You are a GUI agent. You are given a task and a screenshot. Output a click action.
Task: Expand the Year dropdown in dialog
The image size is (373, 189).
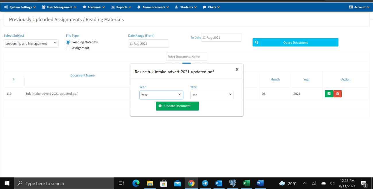(x=161, y=95)
